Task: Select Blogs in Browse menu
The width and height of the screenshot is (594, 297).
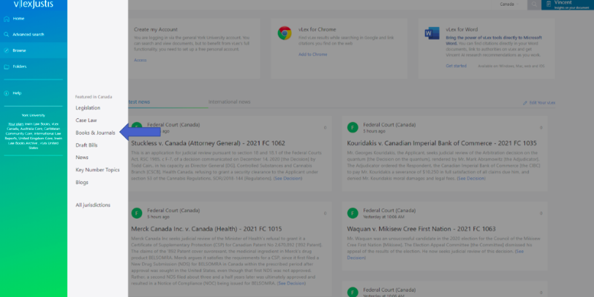Action: tap(82, 182)
